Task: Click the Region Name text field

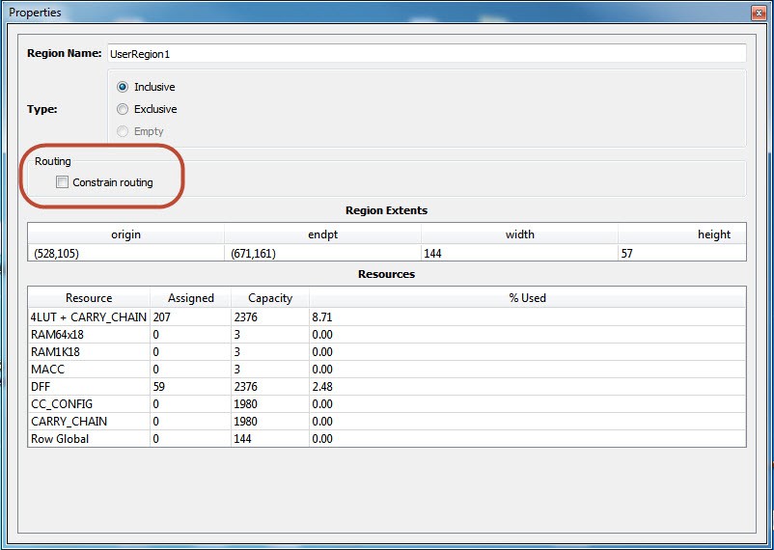Action: (425, 54)
